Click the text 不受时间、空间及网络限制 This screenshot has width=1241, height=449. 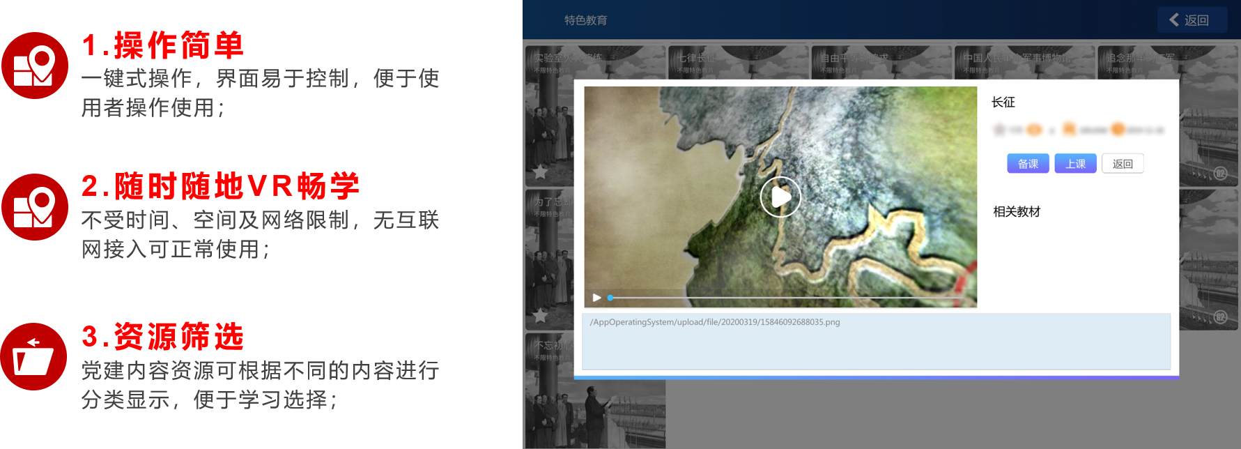pyautogui.click(x=215, y=220)
